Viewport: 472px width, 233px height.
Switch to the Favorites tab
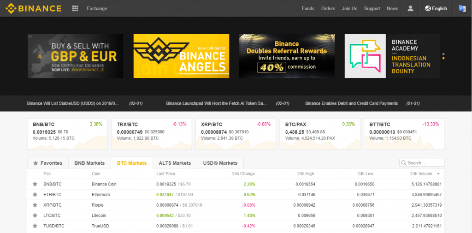pyautogui.click(x=48, y=163)
